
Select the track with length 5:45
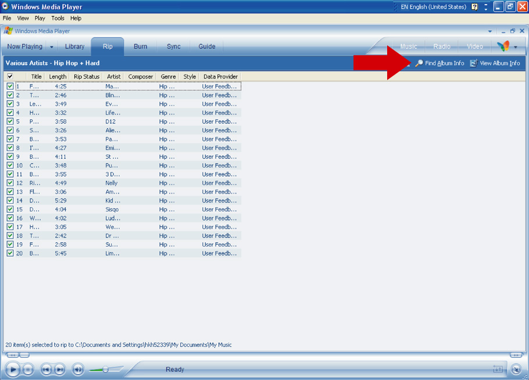pyautogui.click(x=60, y=253)
